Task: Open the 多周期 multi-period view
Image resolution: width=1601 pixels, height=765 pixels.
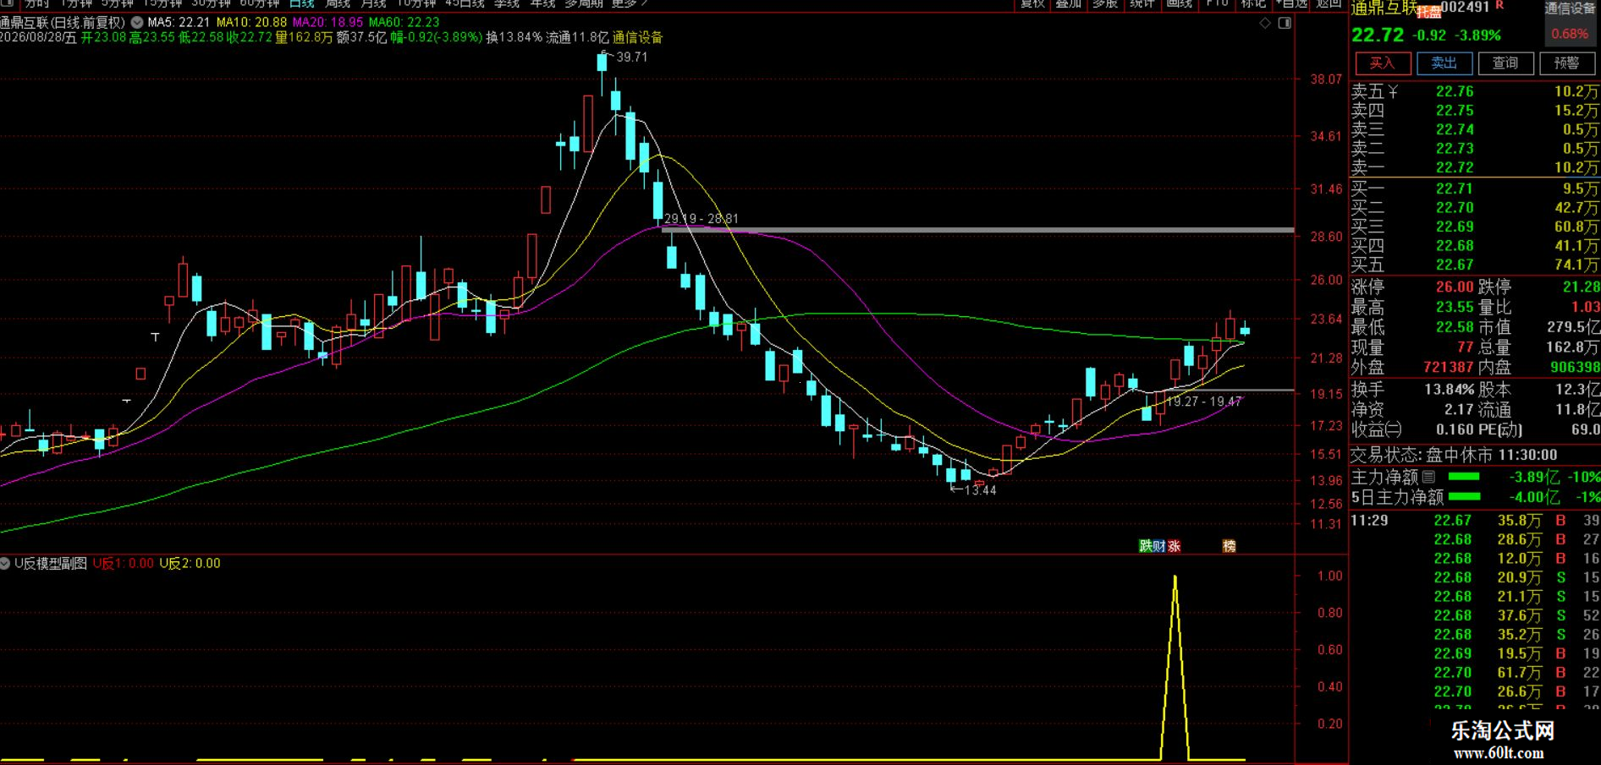Action: tap(584, 3)
